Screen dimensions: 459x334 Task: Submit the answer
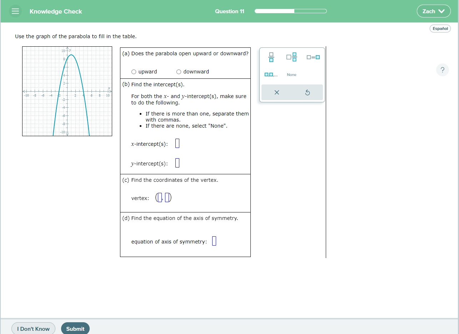pyautogui.click(x=75, y=328)
